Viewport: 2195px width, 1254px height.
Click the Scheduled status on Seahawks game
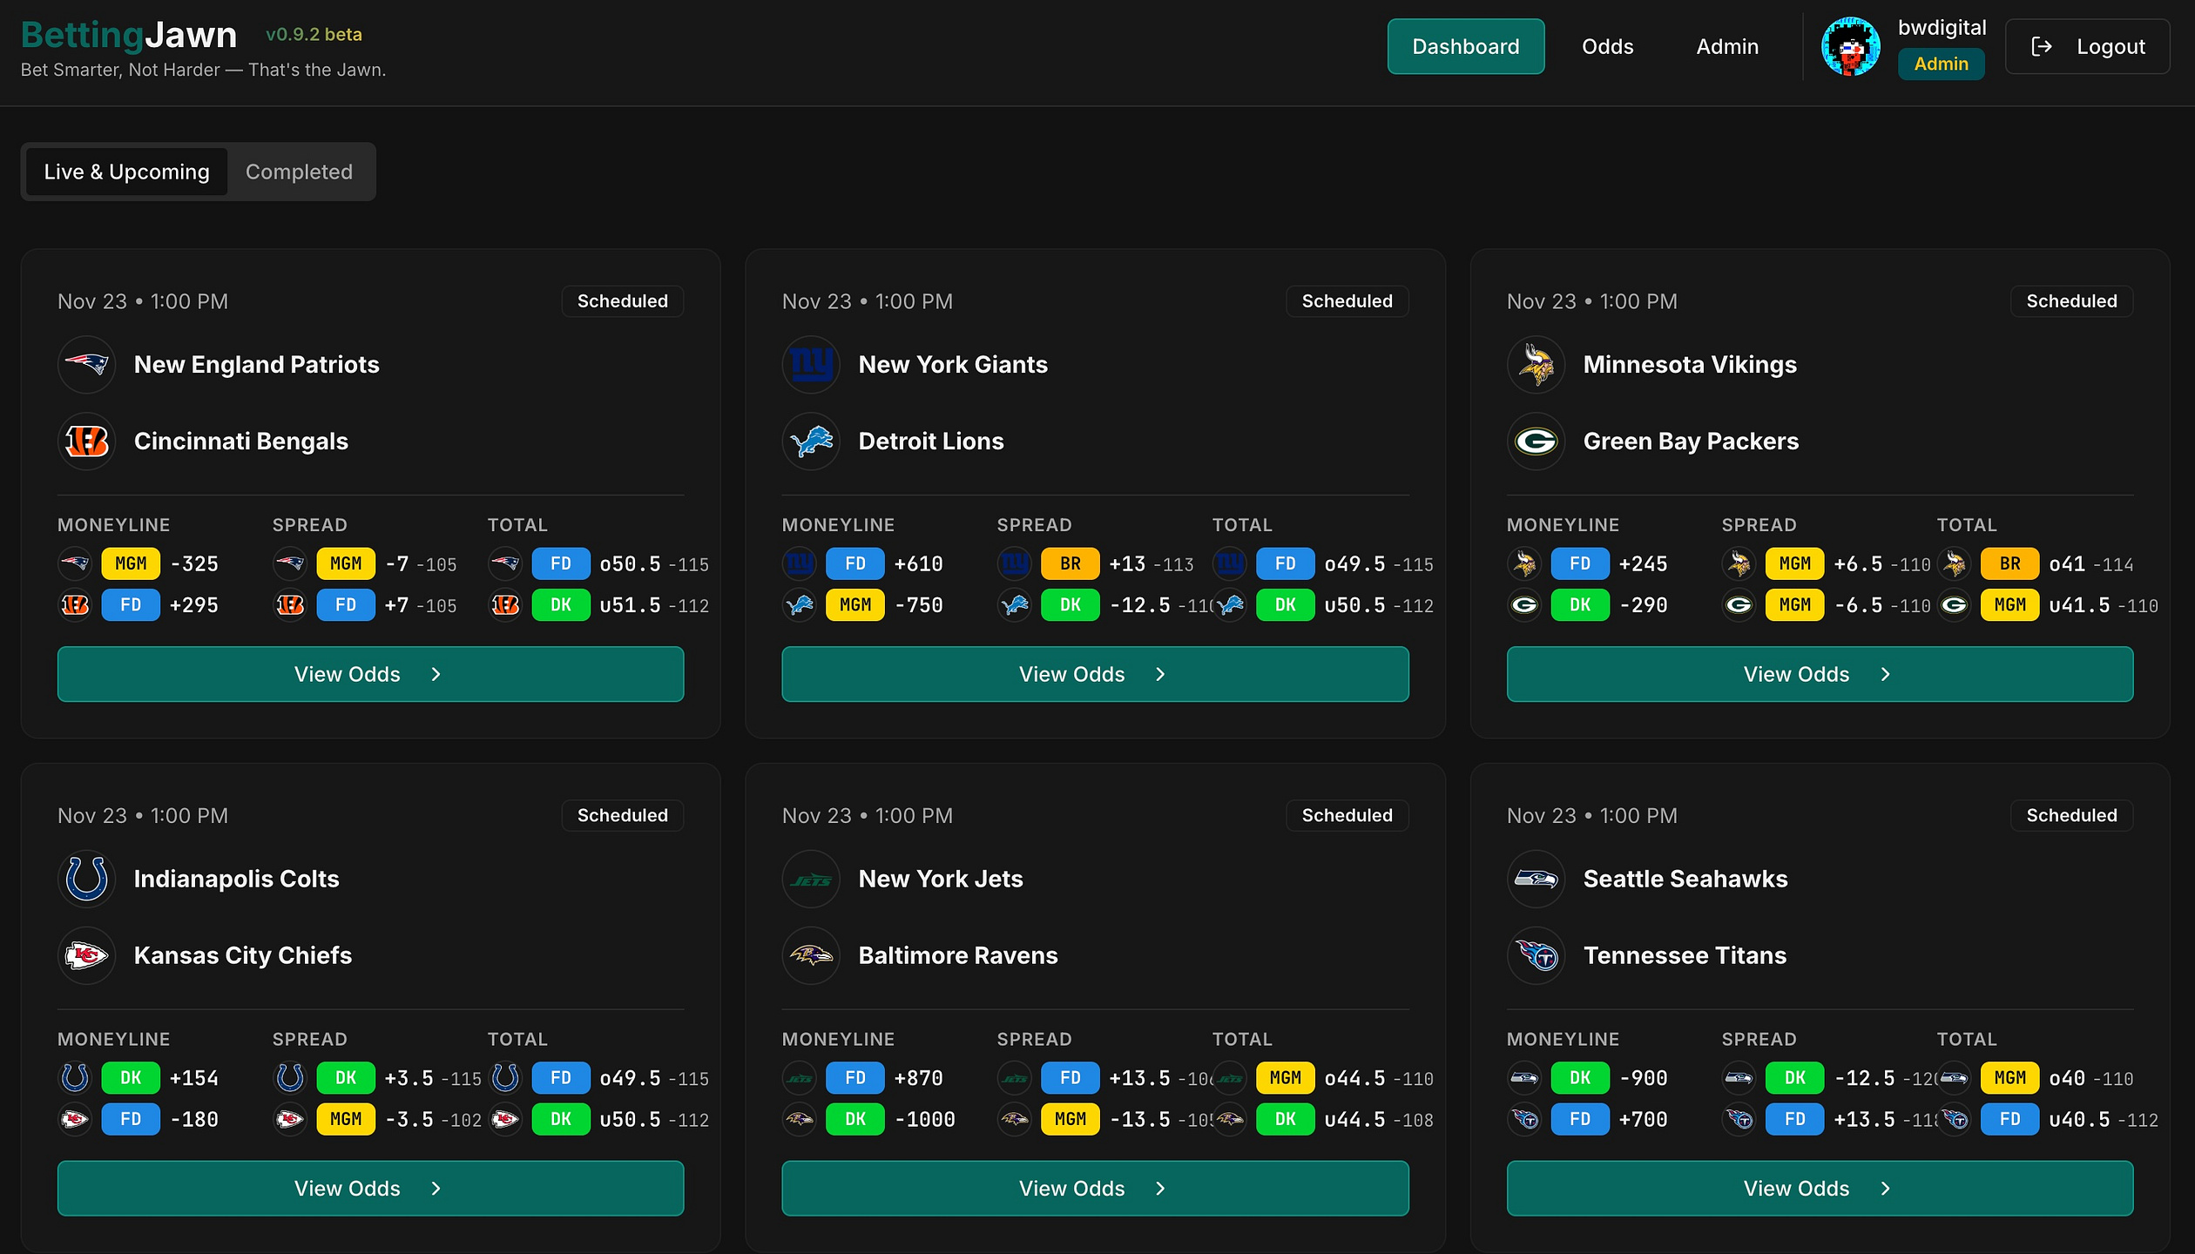pyautogui.click(x=2071, y=816)
